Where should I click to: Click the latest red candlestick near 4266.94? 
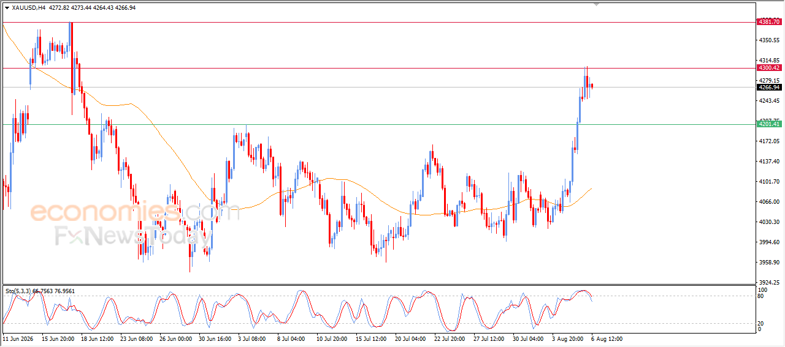coord(592,86)
